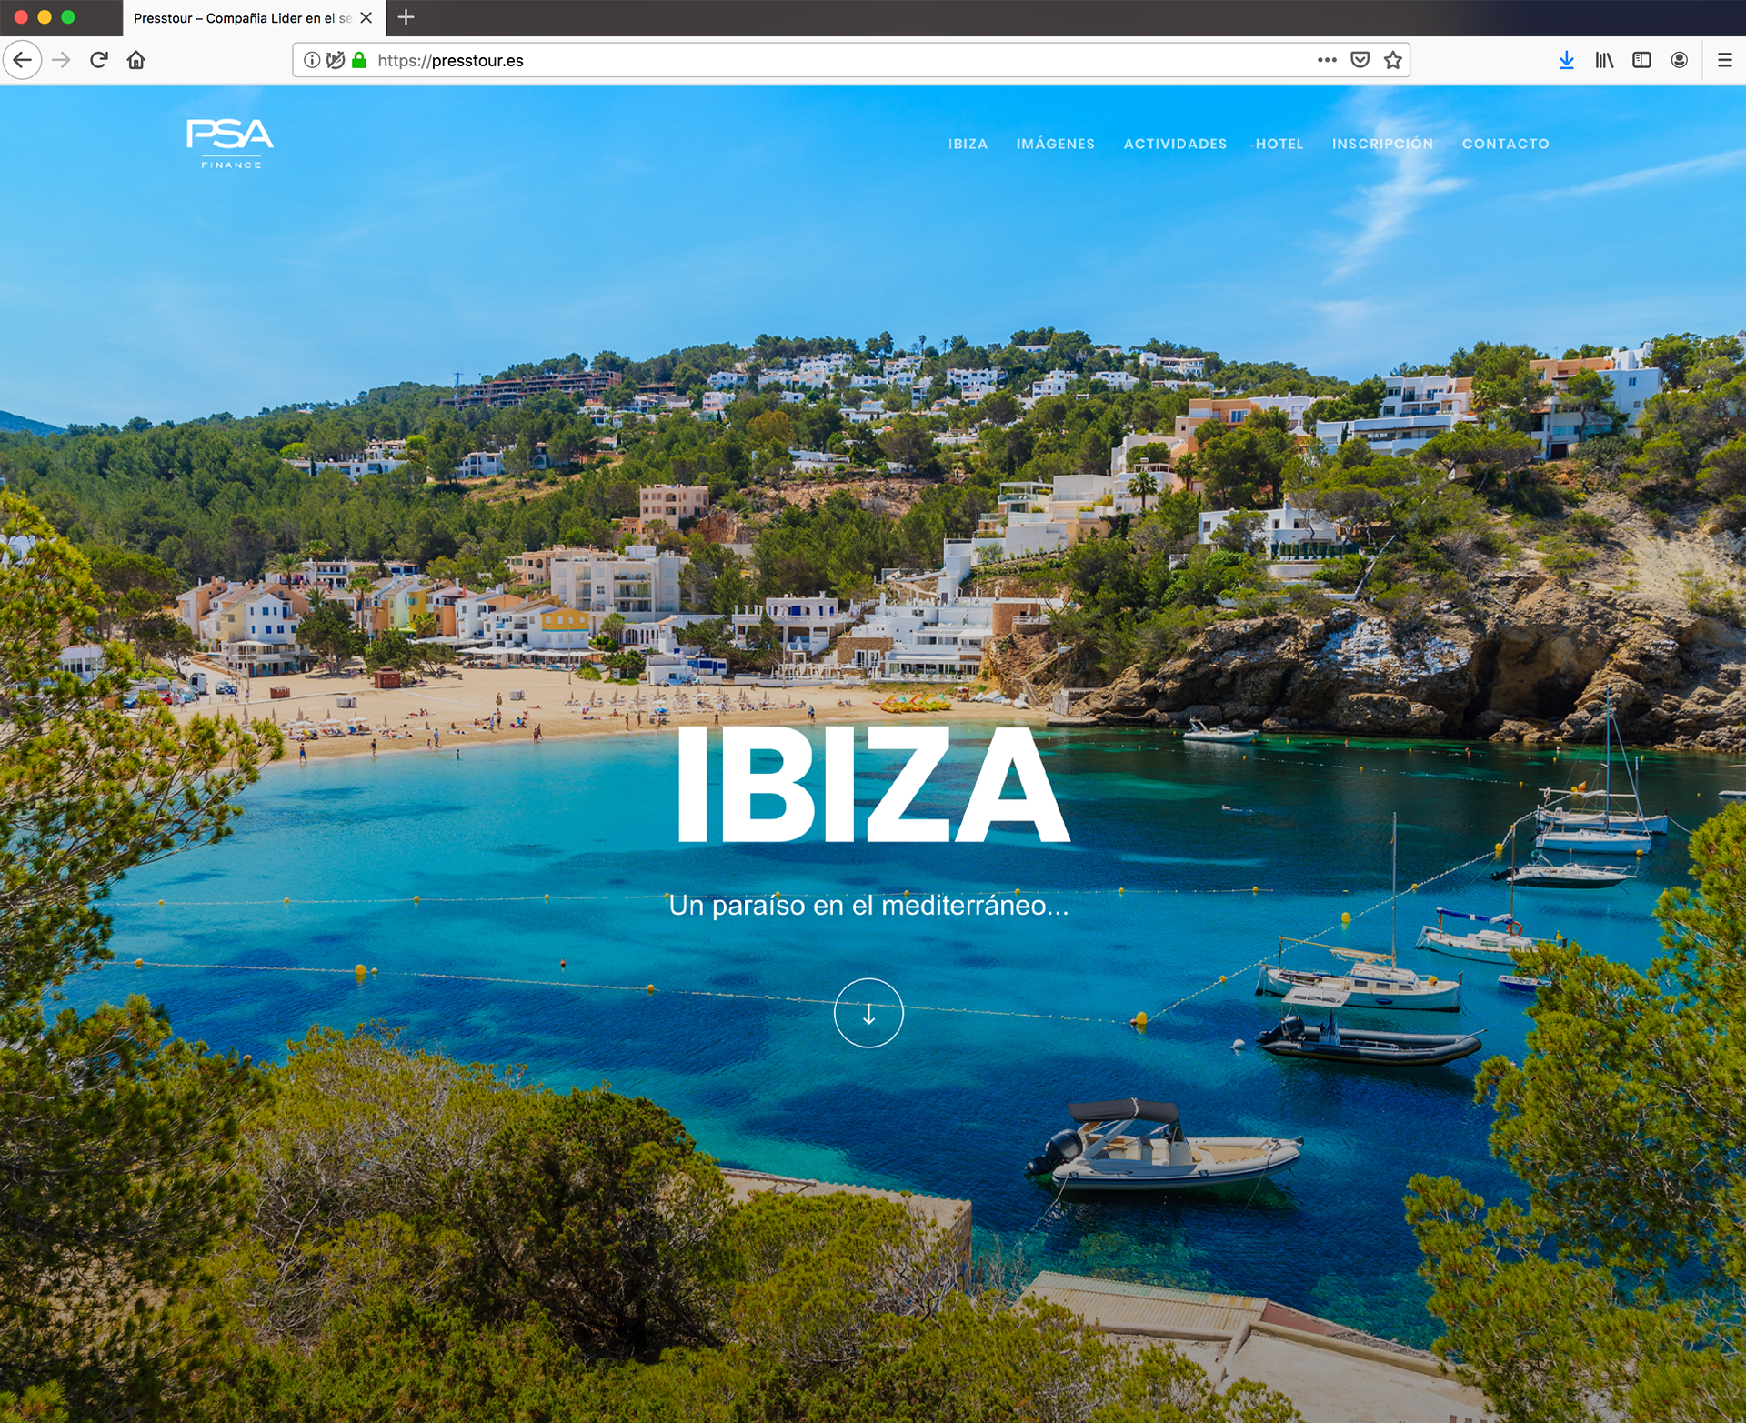Open the hamburger application menu

tap(1724, 60)
